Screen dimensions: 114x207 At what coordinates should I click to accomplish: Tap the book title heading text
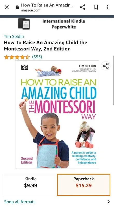(46, 46)
